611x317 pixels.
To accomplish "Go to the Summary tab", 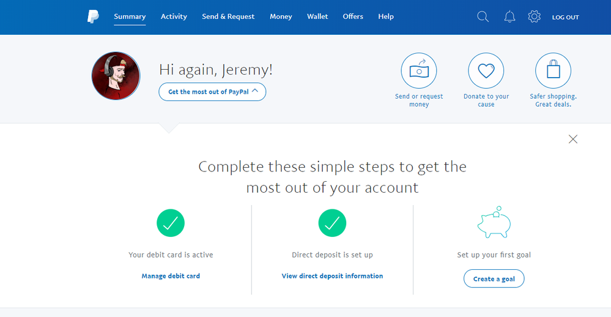I will click(130, 17).
